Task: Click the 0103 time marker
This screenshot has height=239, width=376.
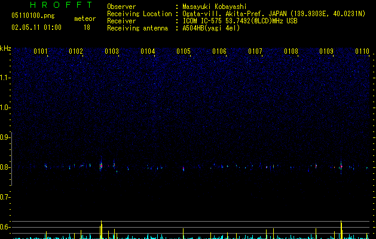Action: click(x=112, y=51)
